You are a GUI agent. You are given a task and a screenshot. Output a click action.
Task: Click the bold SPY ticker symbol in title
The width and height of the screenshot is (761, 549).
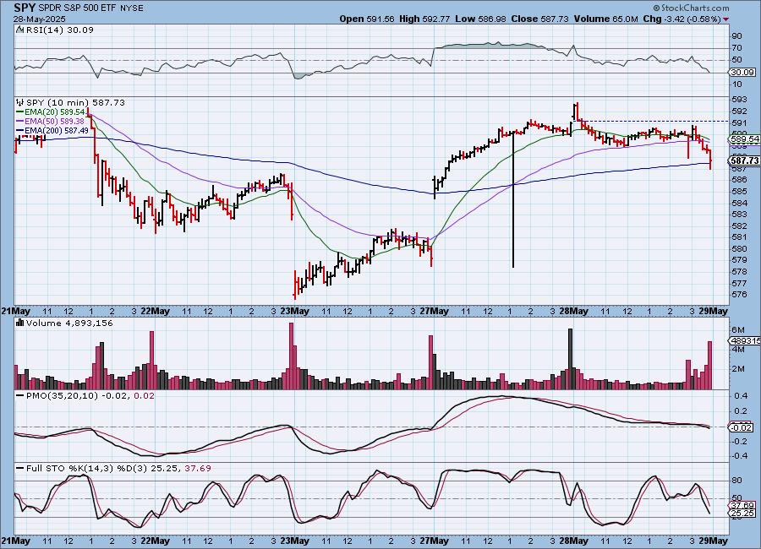point(25,8)
